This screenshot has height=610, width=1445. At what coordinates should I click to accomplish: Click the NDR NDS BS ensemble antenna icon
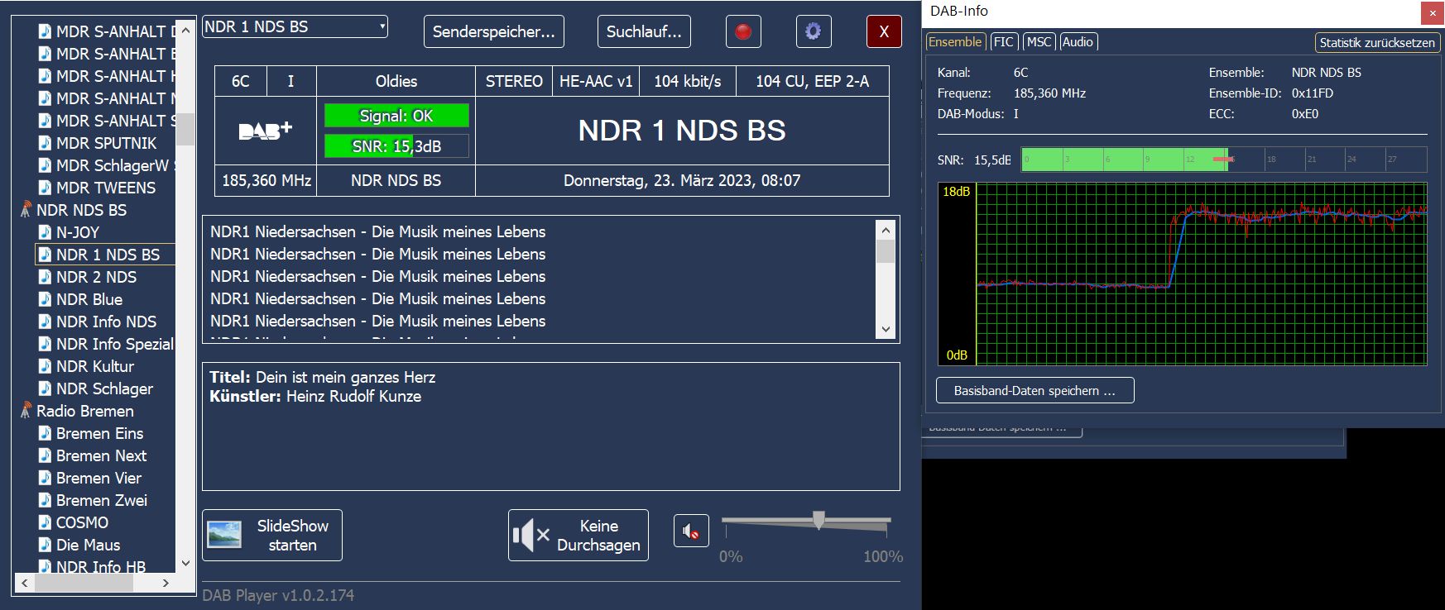coord(26,210)
